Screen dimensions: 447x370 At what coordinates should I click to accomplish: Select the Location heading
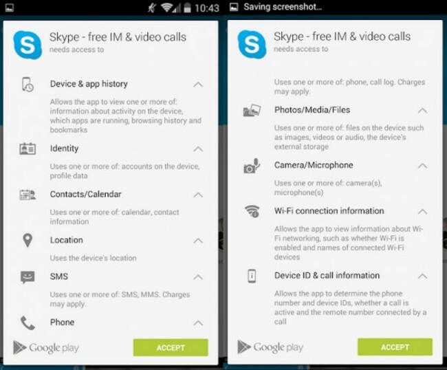[x=67, y=240]
